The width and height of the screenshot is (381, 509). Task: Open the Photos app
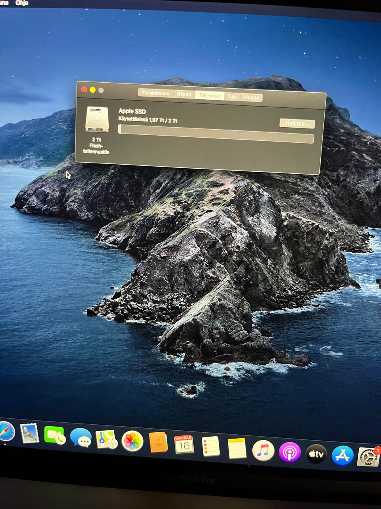[x=132, y=441]
